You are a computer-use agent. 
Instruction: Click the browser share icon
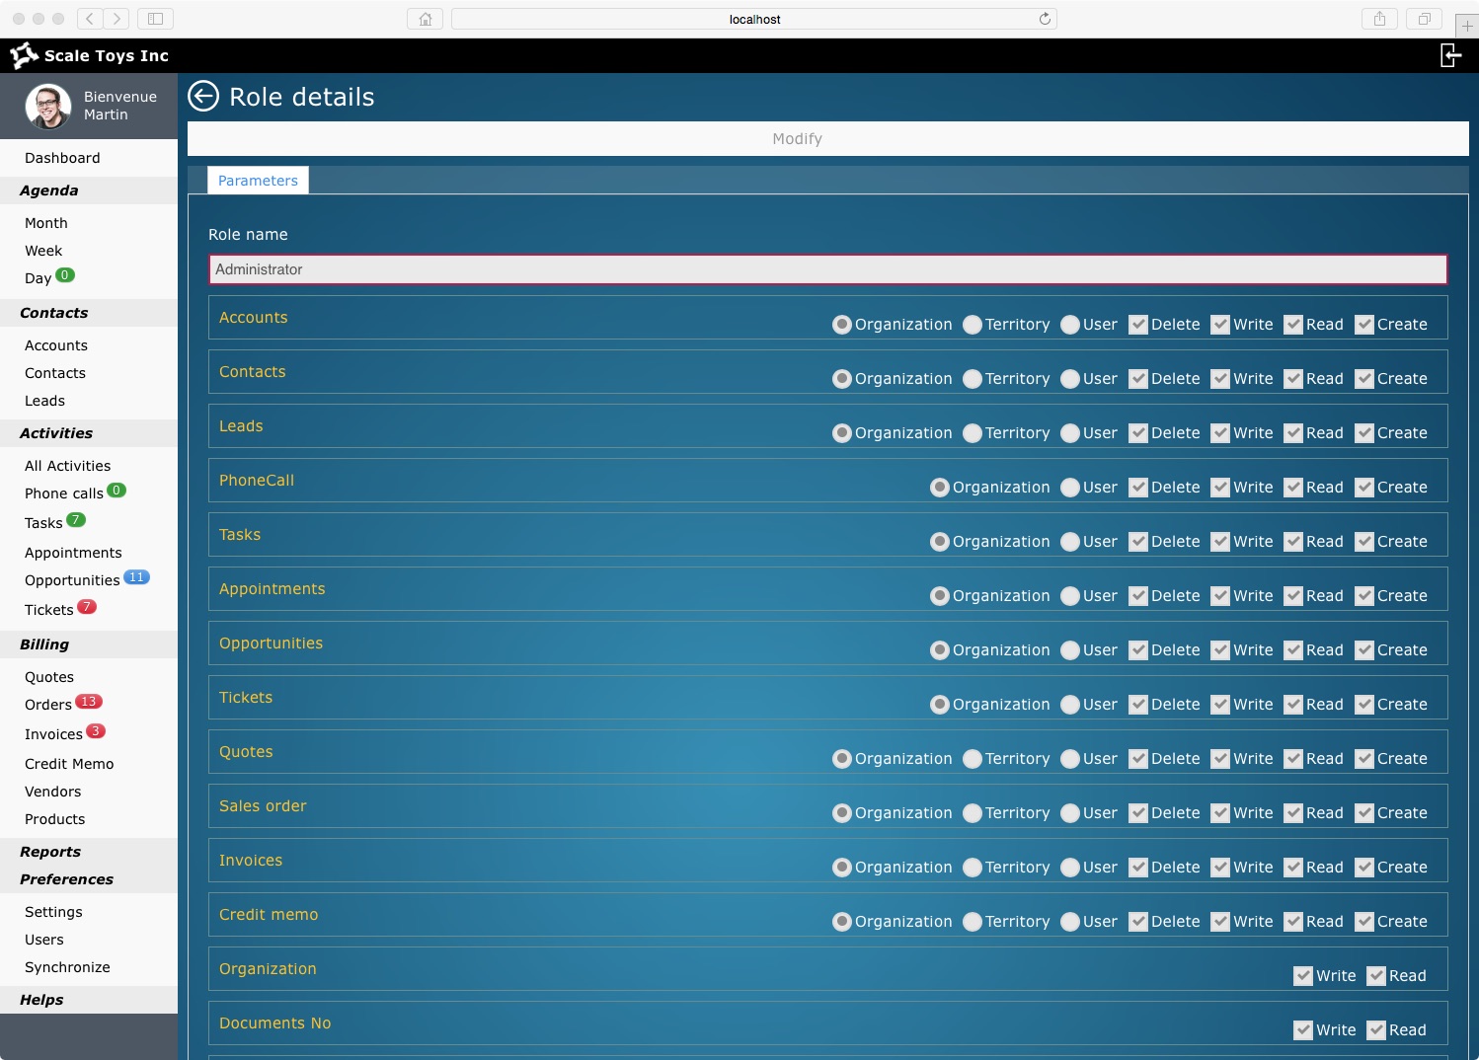(x=1379, y=19)
